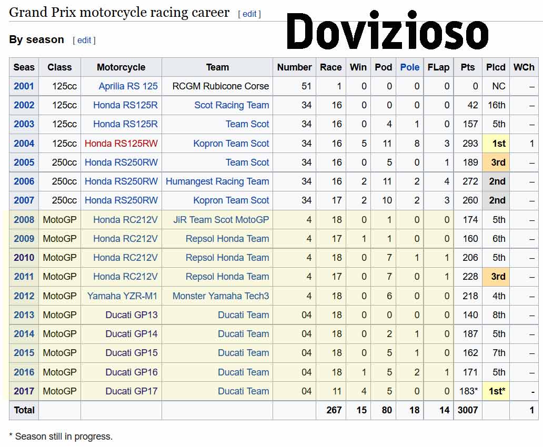Select the 3rd place cell for 2005
The image size is (543, 447).
coord(496,162)
